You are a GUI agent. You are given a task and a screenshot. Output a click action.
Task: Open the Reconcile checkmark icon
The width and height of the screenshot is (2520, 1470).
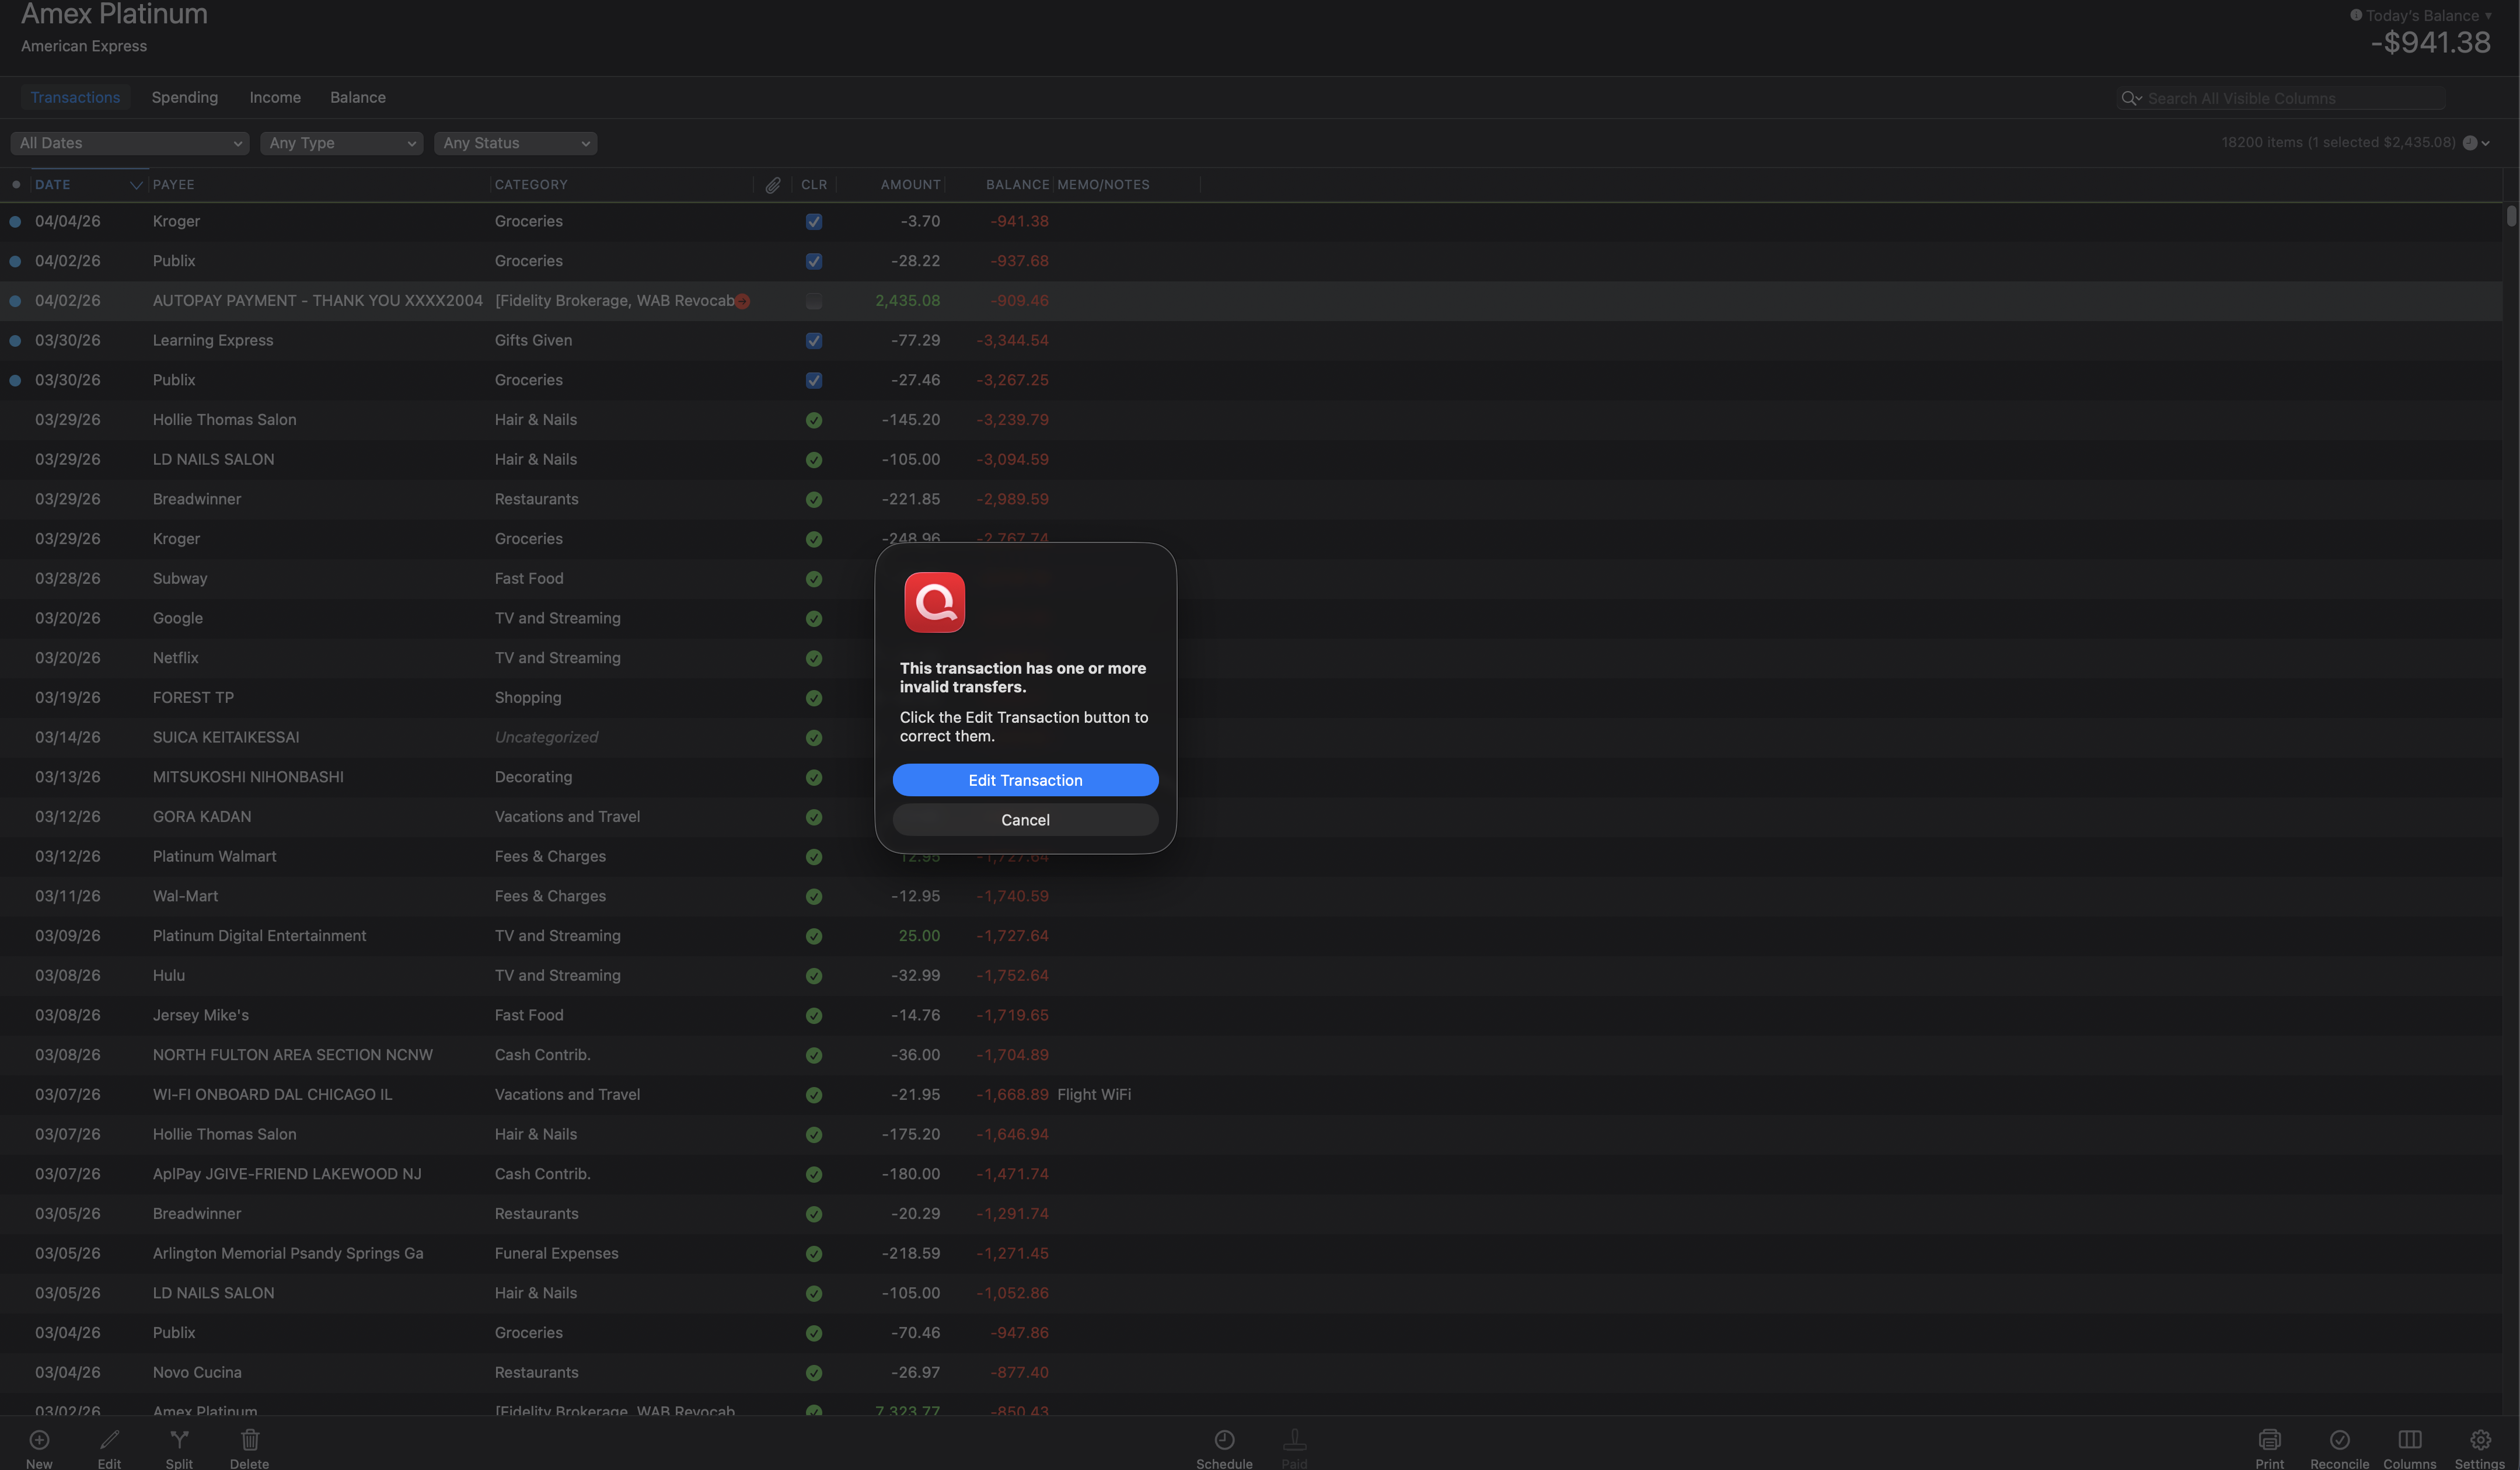tap(2339, 1440)
